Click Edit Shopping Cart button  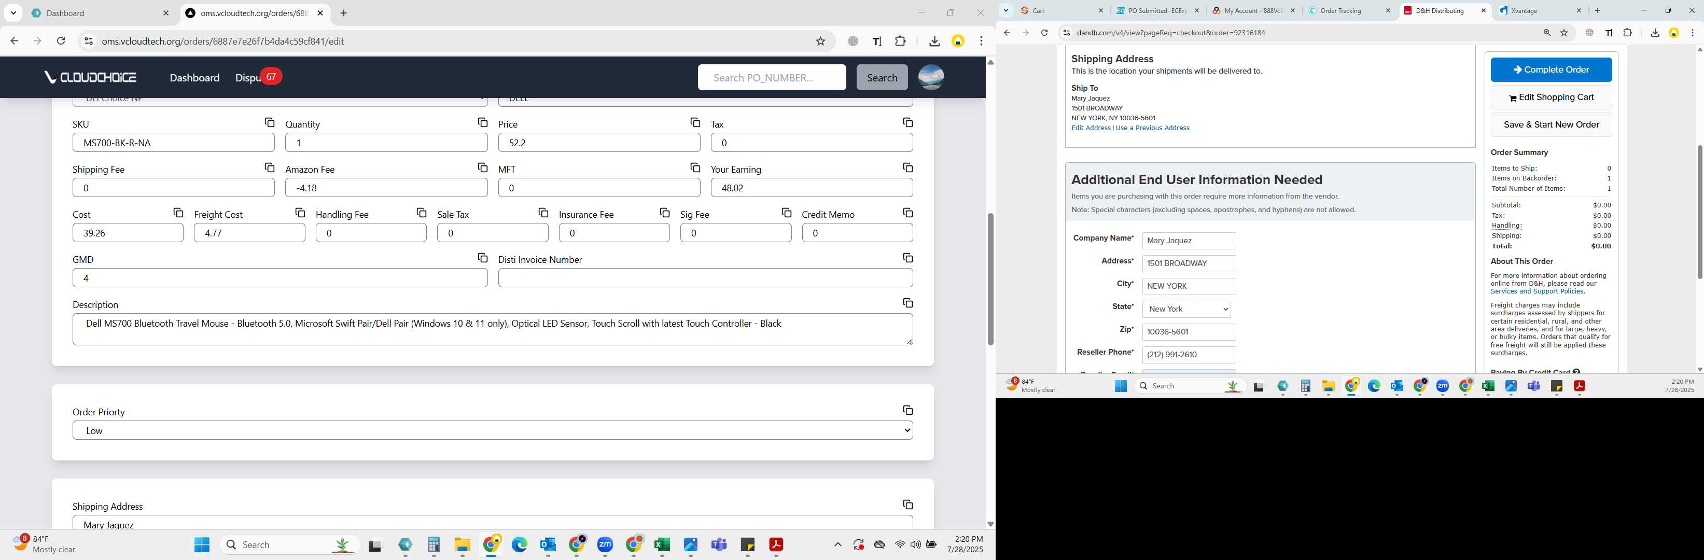(1551, 97)
